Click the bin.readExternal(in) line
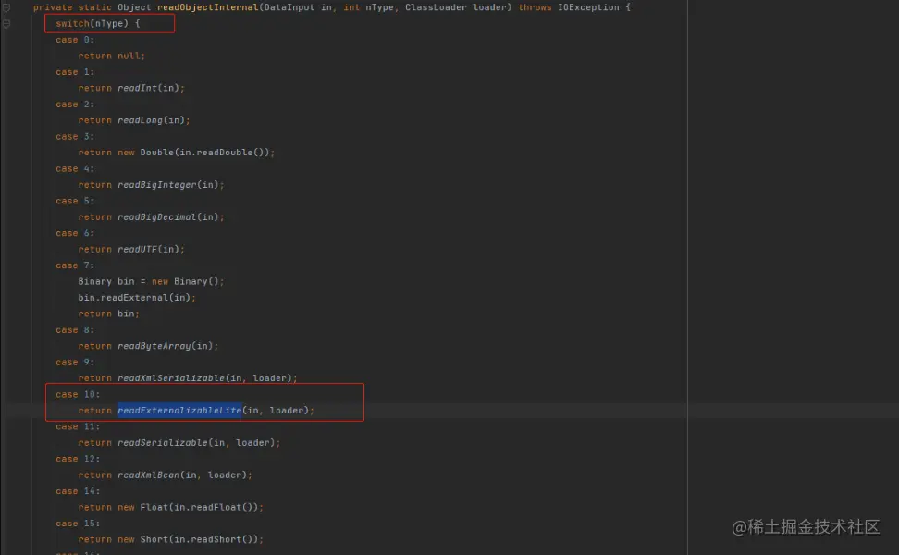899x555 pixels. coord(137,298)
